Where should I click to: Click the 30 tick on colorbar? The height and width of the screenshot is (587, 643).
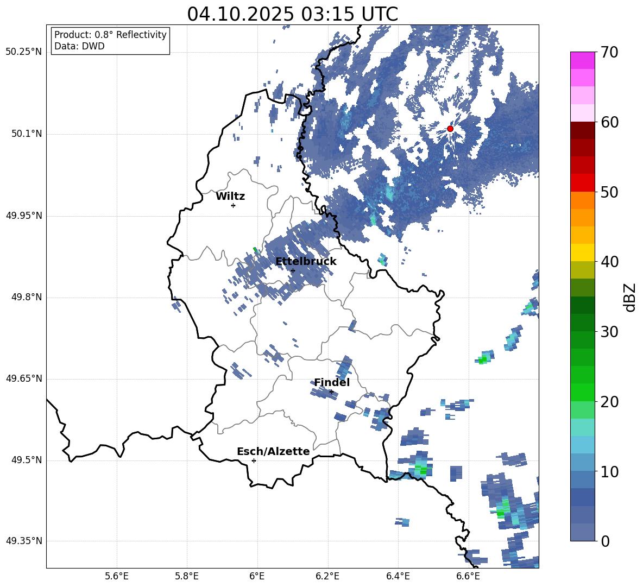tap(609, 332)
